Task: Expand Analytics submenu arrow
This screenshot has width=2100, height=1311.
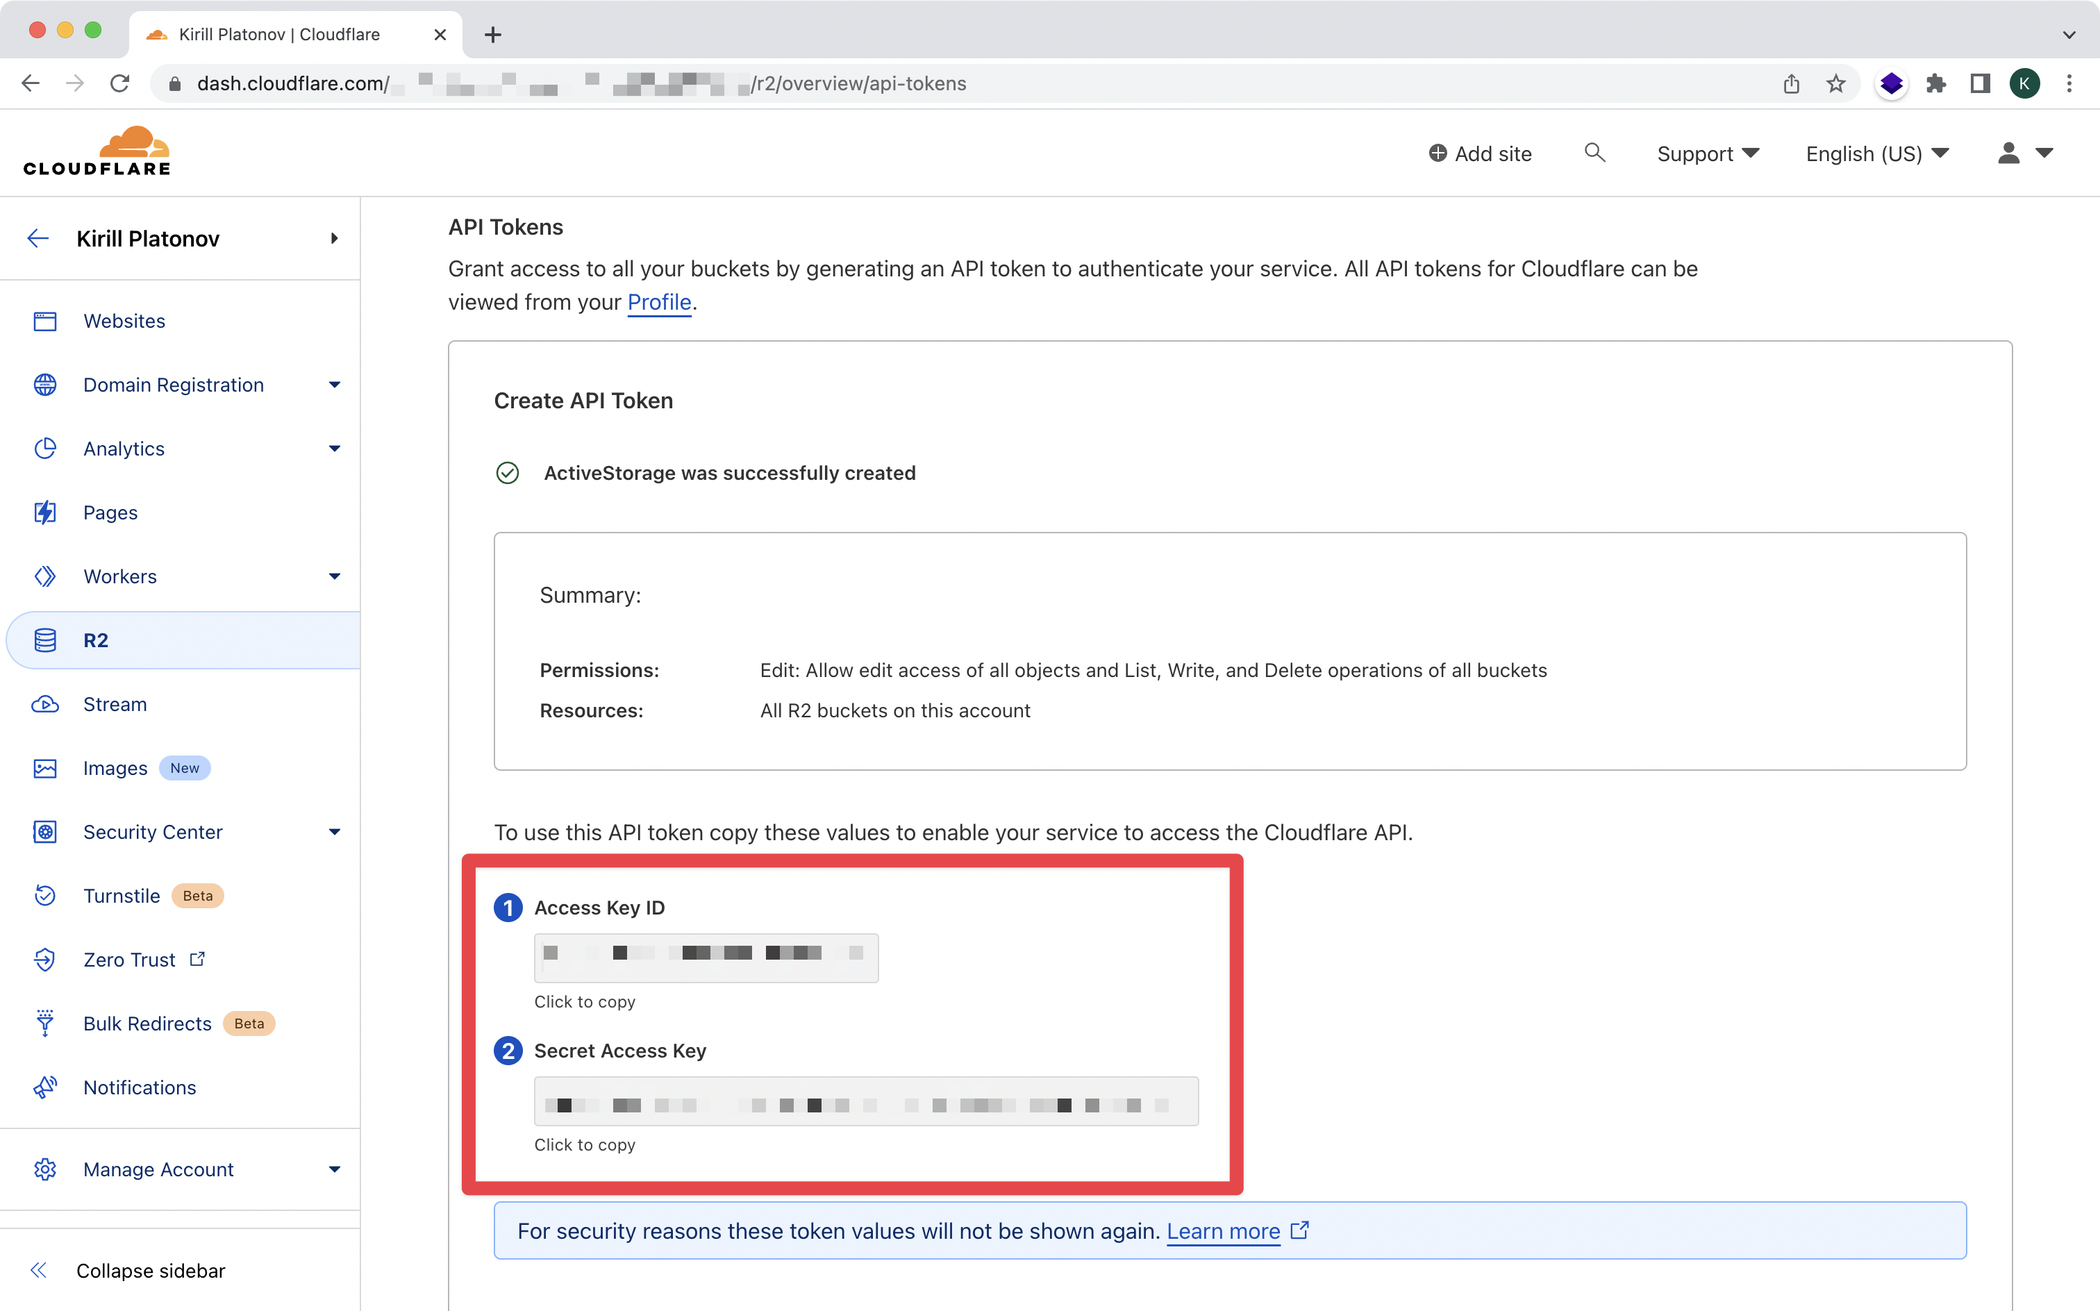Action: click(x=335, y=449)
